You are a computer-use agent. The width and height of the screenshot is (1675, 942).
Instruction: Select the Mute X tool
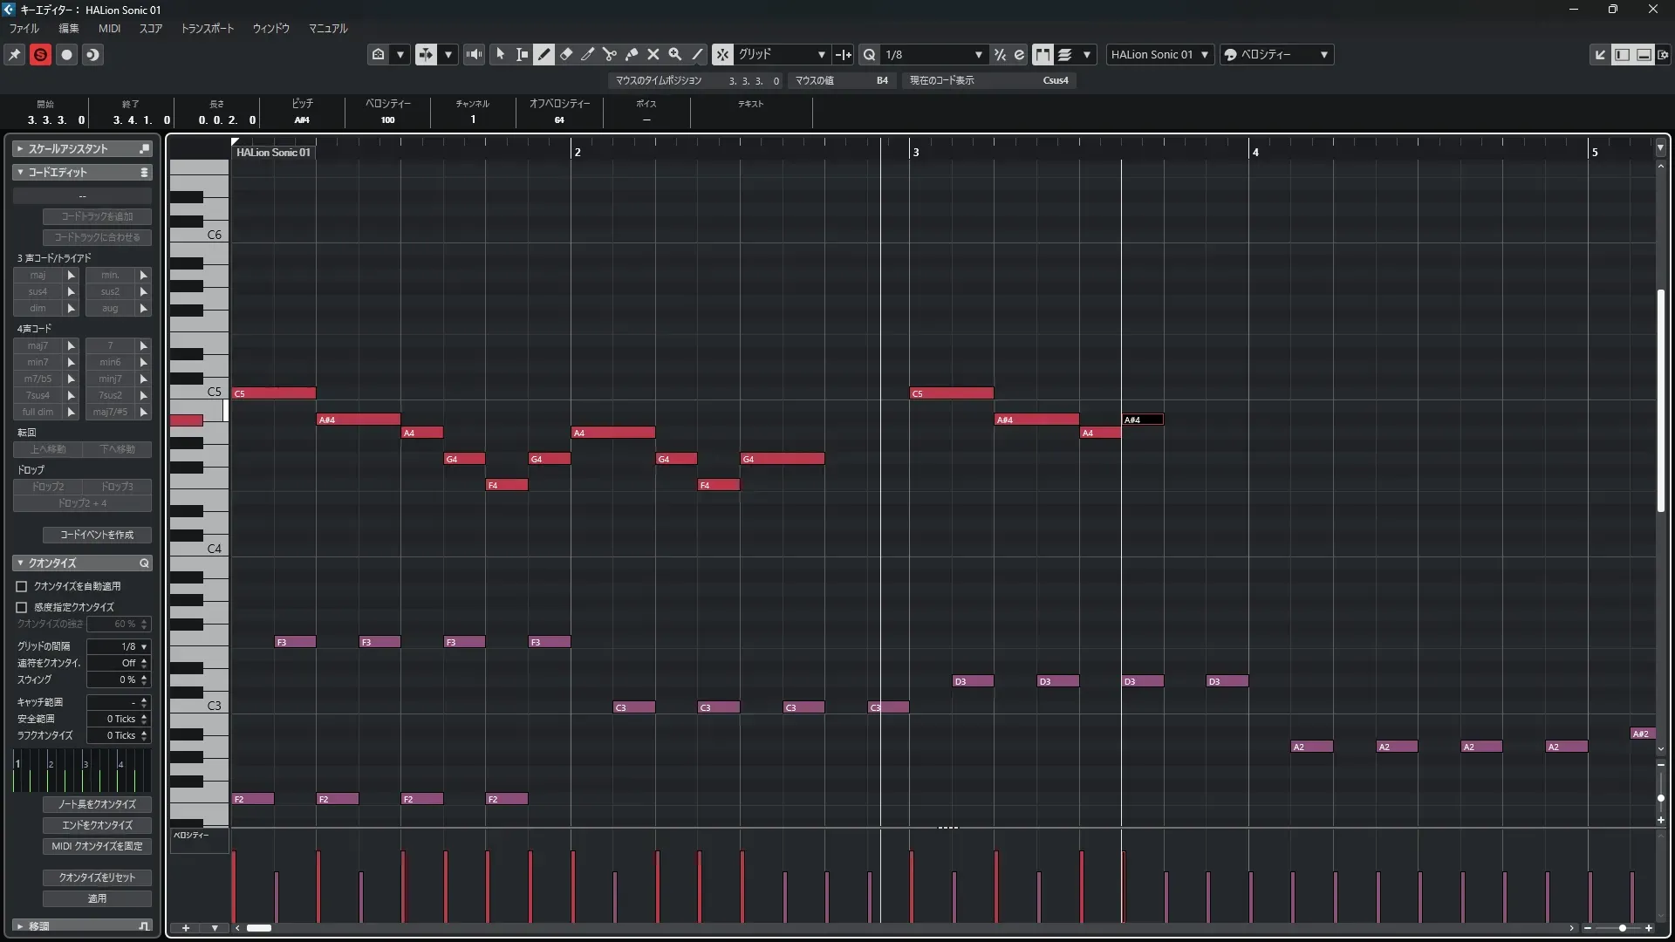tap(653, 54)
